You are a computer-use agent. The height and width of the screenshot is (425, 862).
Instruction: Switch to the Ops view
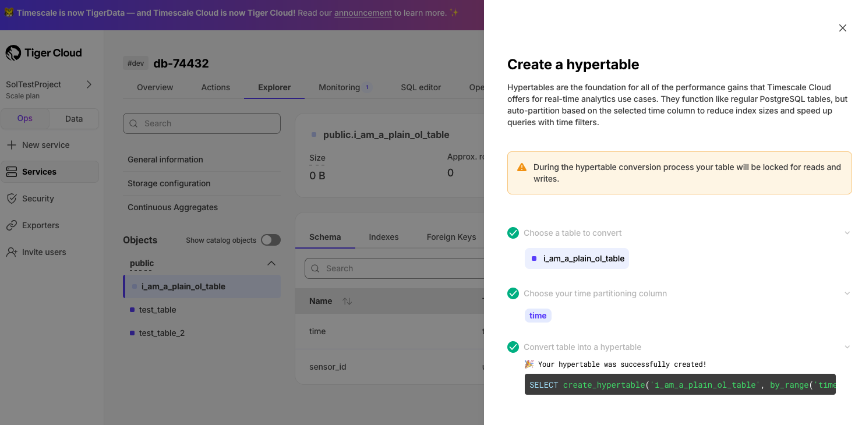click(x=25, y=118)
